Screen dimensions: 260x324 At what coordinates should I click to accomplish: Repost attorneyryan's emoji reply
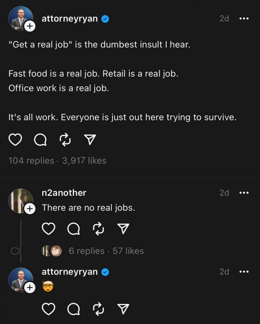click(98, 309)
